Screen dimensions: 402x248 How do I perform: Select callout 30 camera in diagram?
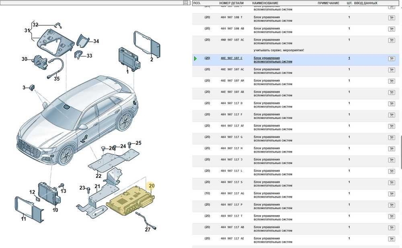(x=25, y=59)
